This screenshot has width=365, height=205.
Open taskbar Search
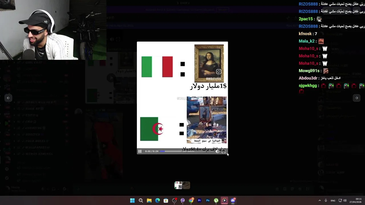pyautogui.click(x=141, y=200)
